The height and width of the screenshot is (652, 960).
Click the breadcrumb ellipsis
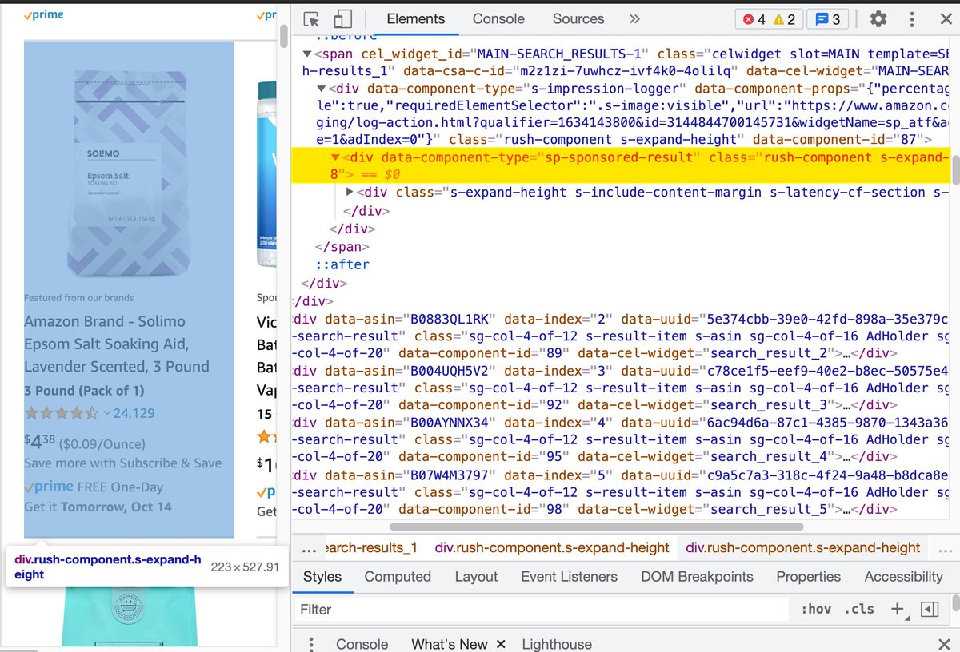310,547
